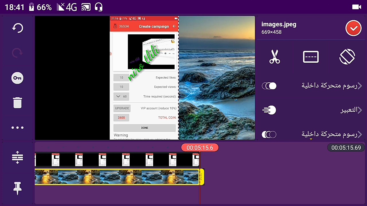Tap the cast screen status icon
This screenshot has width=367, height=206.
[86, 7]
